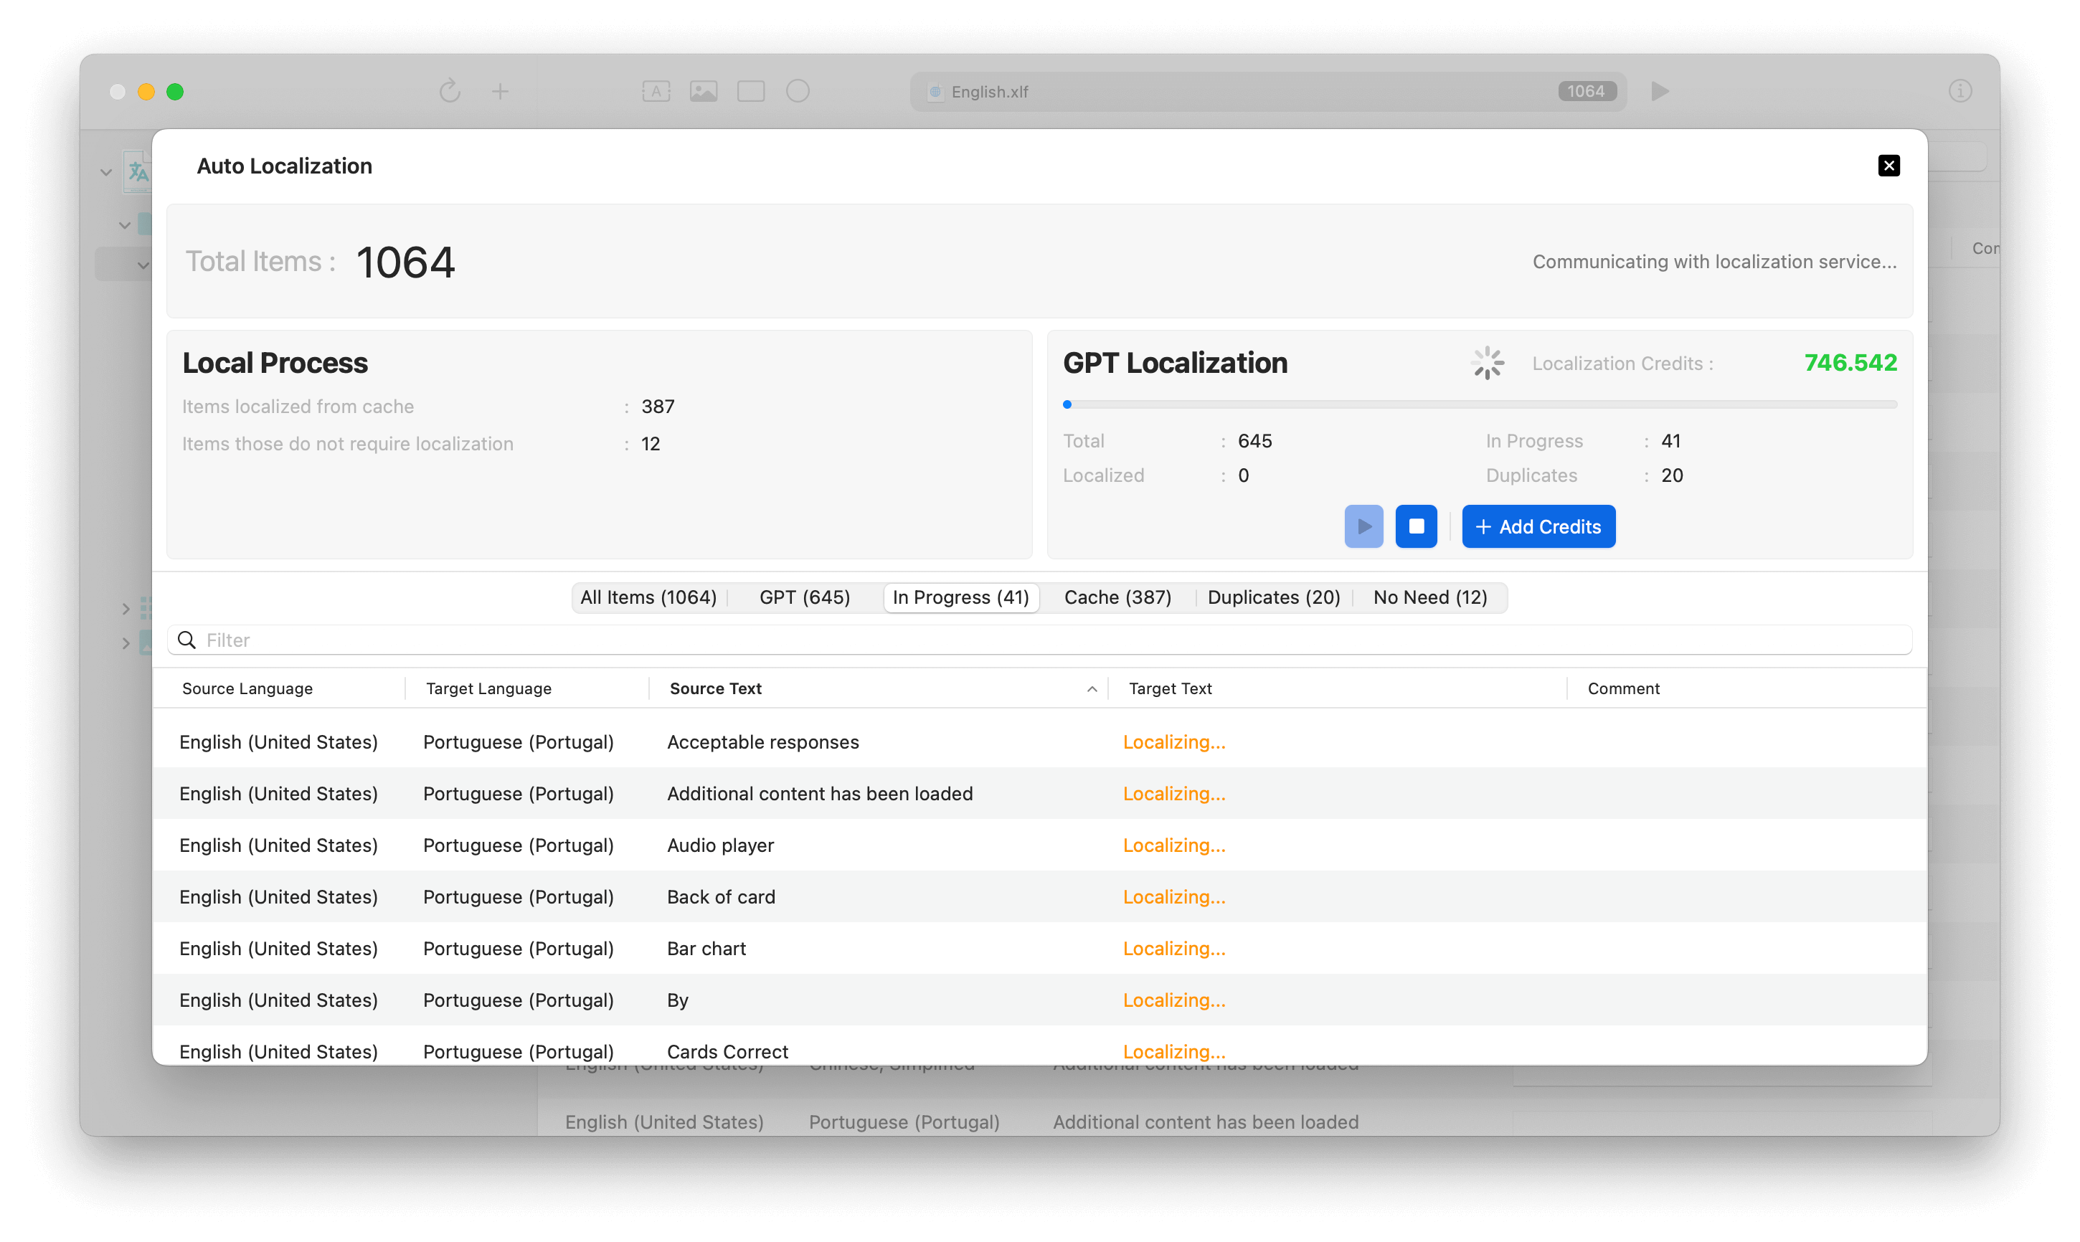This screenshot has height=1242, width=2080.
Task: Click Localization Credits value 746.542
Action: pyautogui.click(x=1850, y=362)
